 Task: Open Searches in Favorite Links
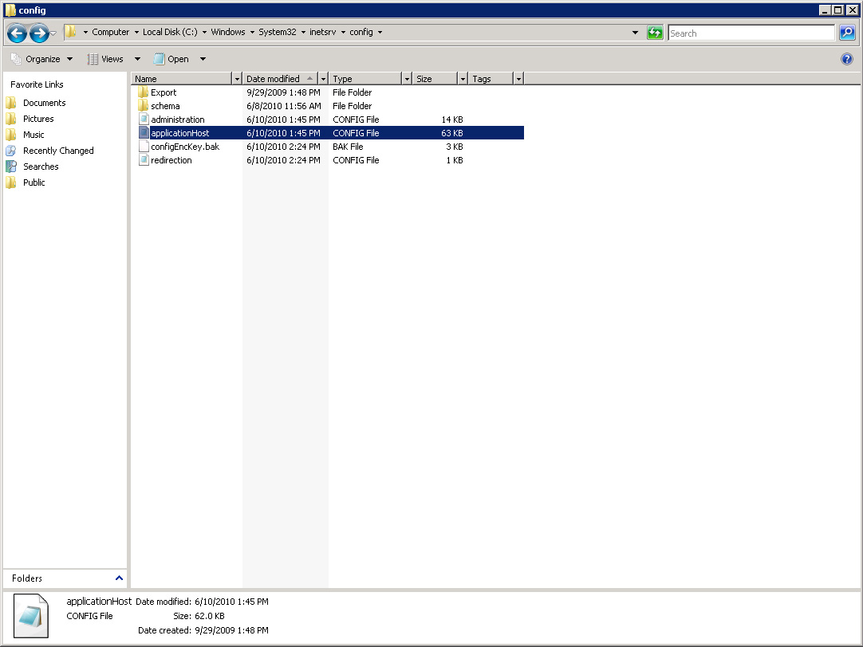click(41, 167)
